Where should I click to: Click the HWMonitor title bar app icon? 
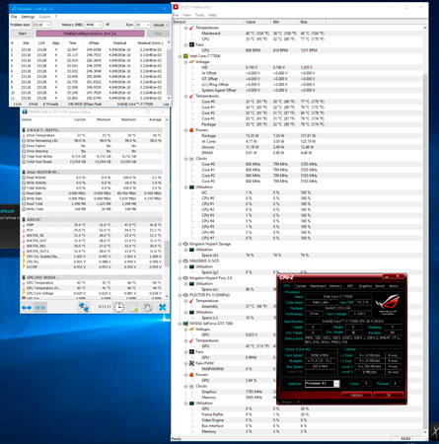[176, 7]
